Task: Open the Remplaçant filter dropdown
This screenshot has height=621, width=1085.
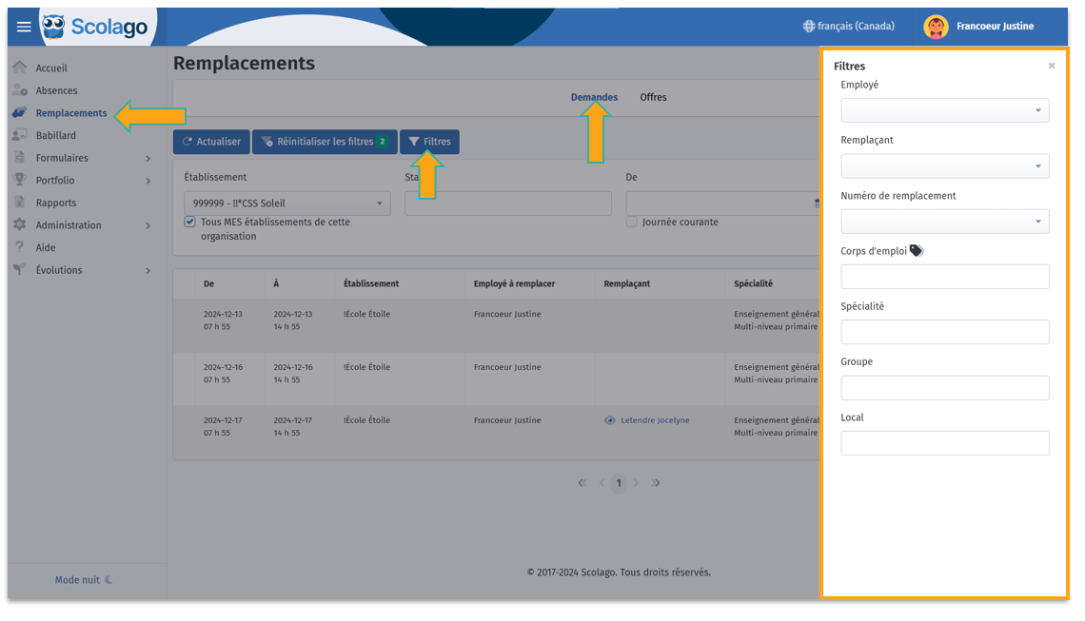Action: coord(944,166)
